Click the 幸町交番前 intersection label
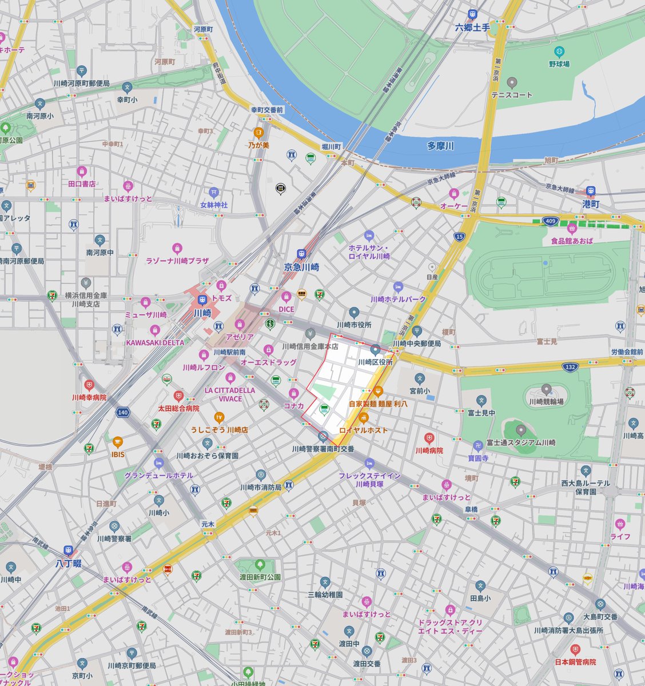The height and width of the screenshot is (686, 645). 267,109
